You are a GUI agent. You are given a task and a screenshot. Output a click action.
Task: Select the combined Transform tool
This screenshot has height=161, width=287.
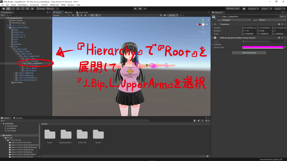27,9
